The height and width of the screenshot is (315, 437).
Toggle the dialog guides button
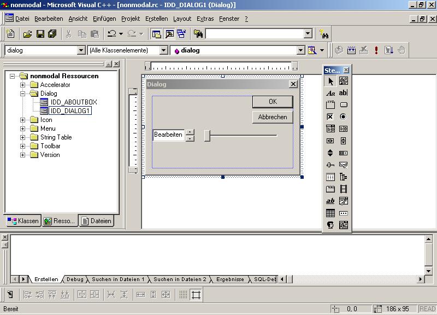(x=196, y=295)
